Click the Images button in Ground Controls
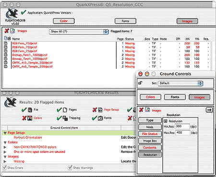This screenshot has width=216, height=177. point(199,97)
